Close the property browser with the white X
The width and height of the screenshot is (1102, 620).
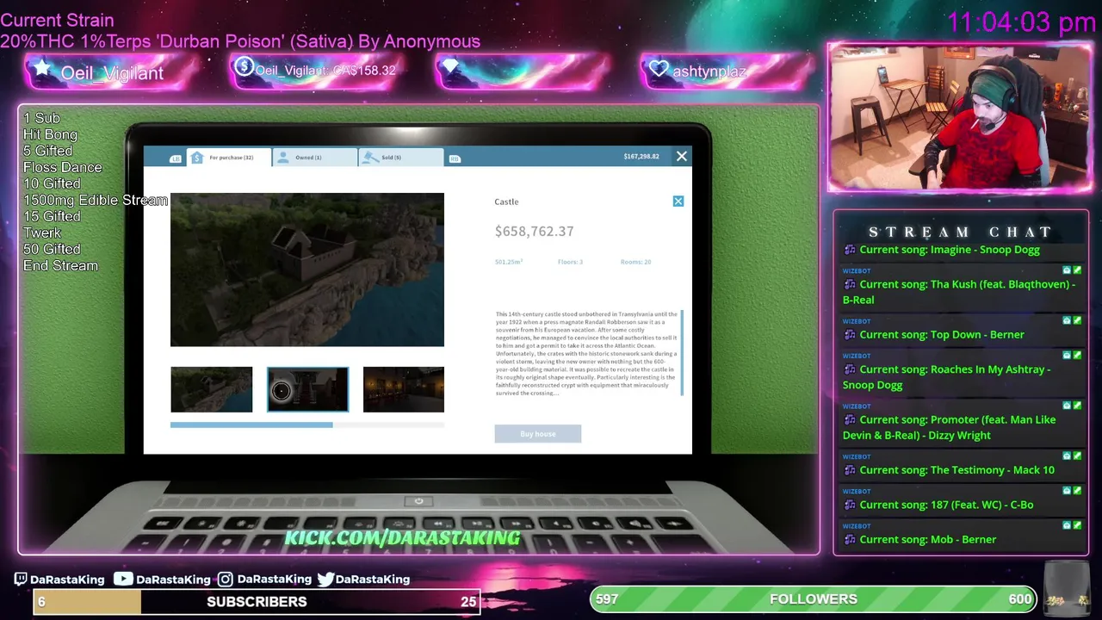(x=682, y=157)
